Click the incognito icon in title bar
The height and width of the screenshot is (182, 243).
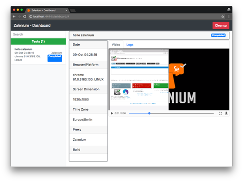tap(229, 10)
